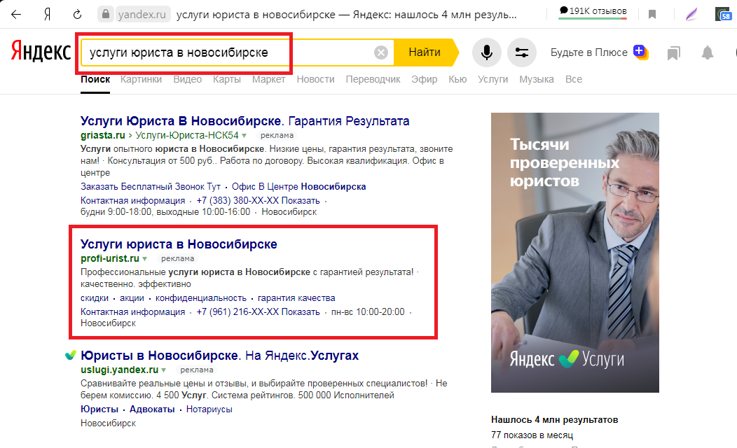
Task: Open the Услуги юриста в Новосибирске profi-urist result title
Action: click(179, 244)
